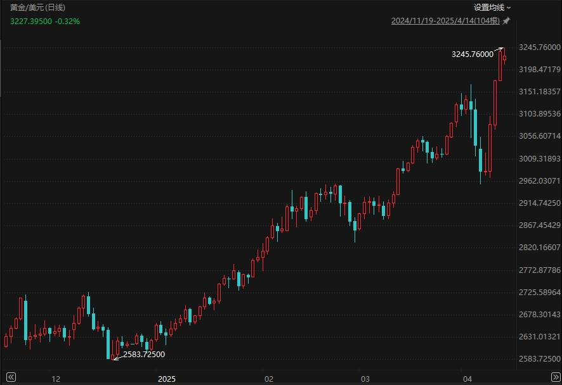
Task: Click the double-left arrow to view earlier candles
Action: tap(11, 377)
